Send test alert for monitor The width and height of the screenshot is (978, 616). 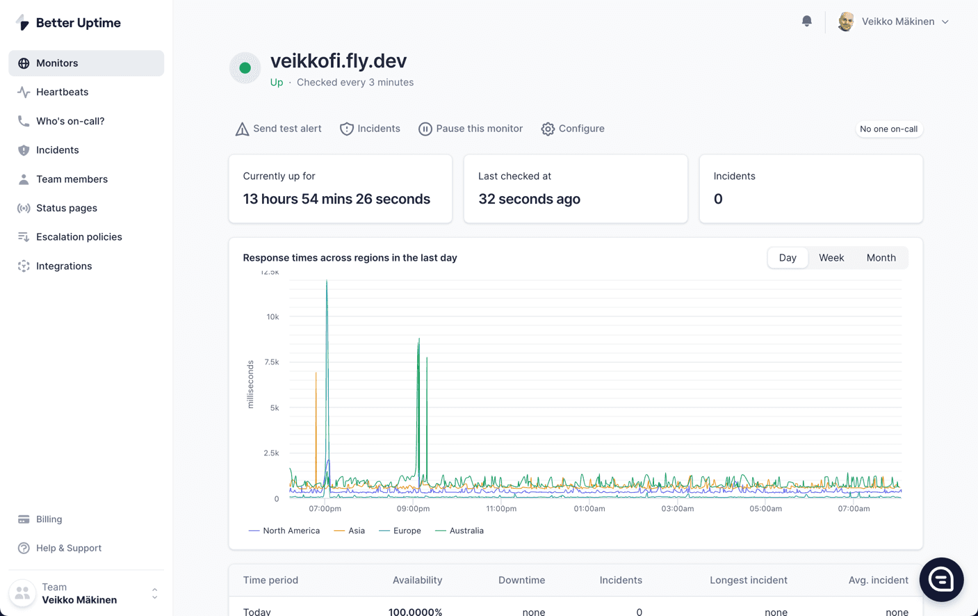278,129
